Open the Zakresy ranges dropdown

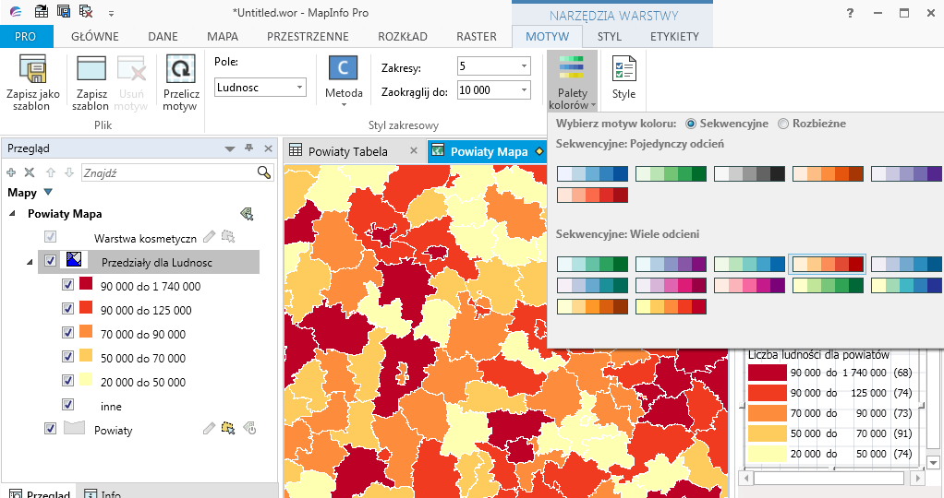524,66
